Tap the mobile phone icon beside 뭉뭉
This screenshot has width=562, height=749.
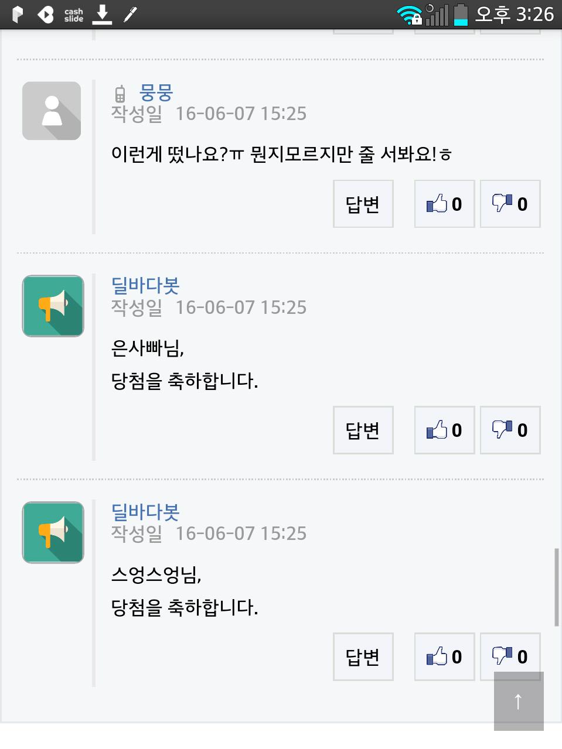[120, 94]
